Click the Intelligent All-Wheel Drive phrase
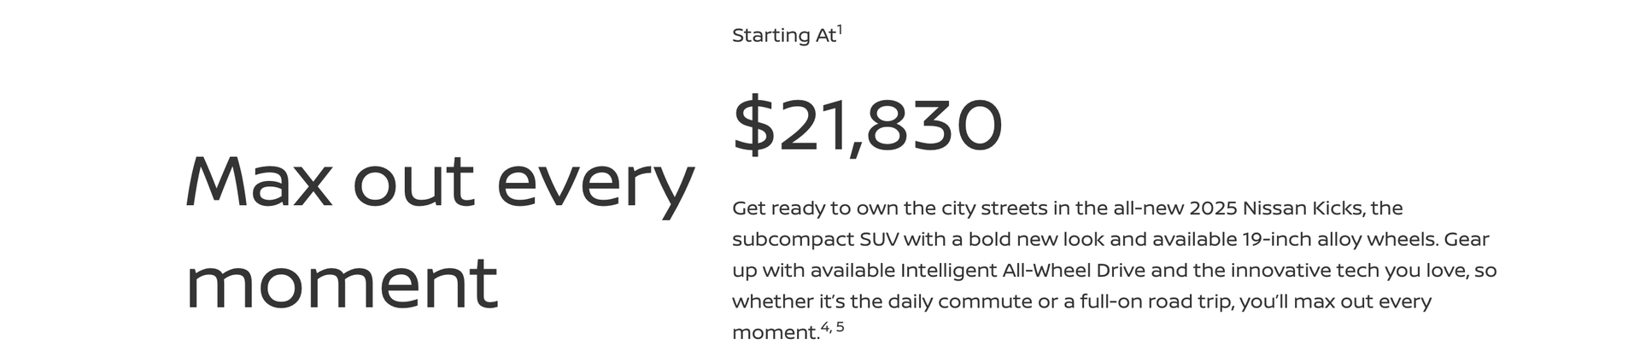1640x357 pixels. (x=1022, y=271)
